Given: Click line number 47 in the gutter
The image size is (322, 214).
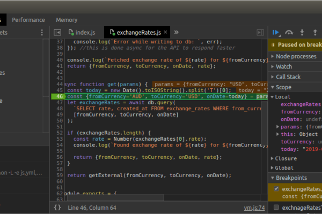Looking at the screenshot, I should (60, 102).
